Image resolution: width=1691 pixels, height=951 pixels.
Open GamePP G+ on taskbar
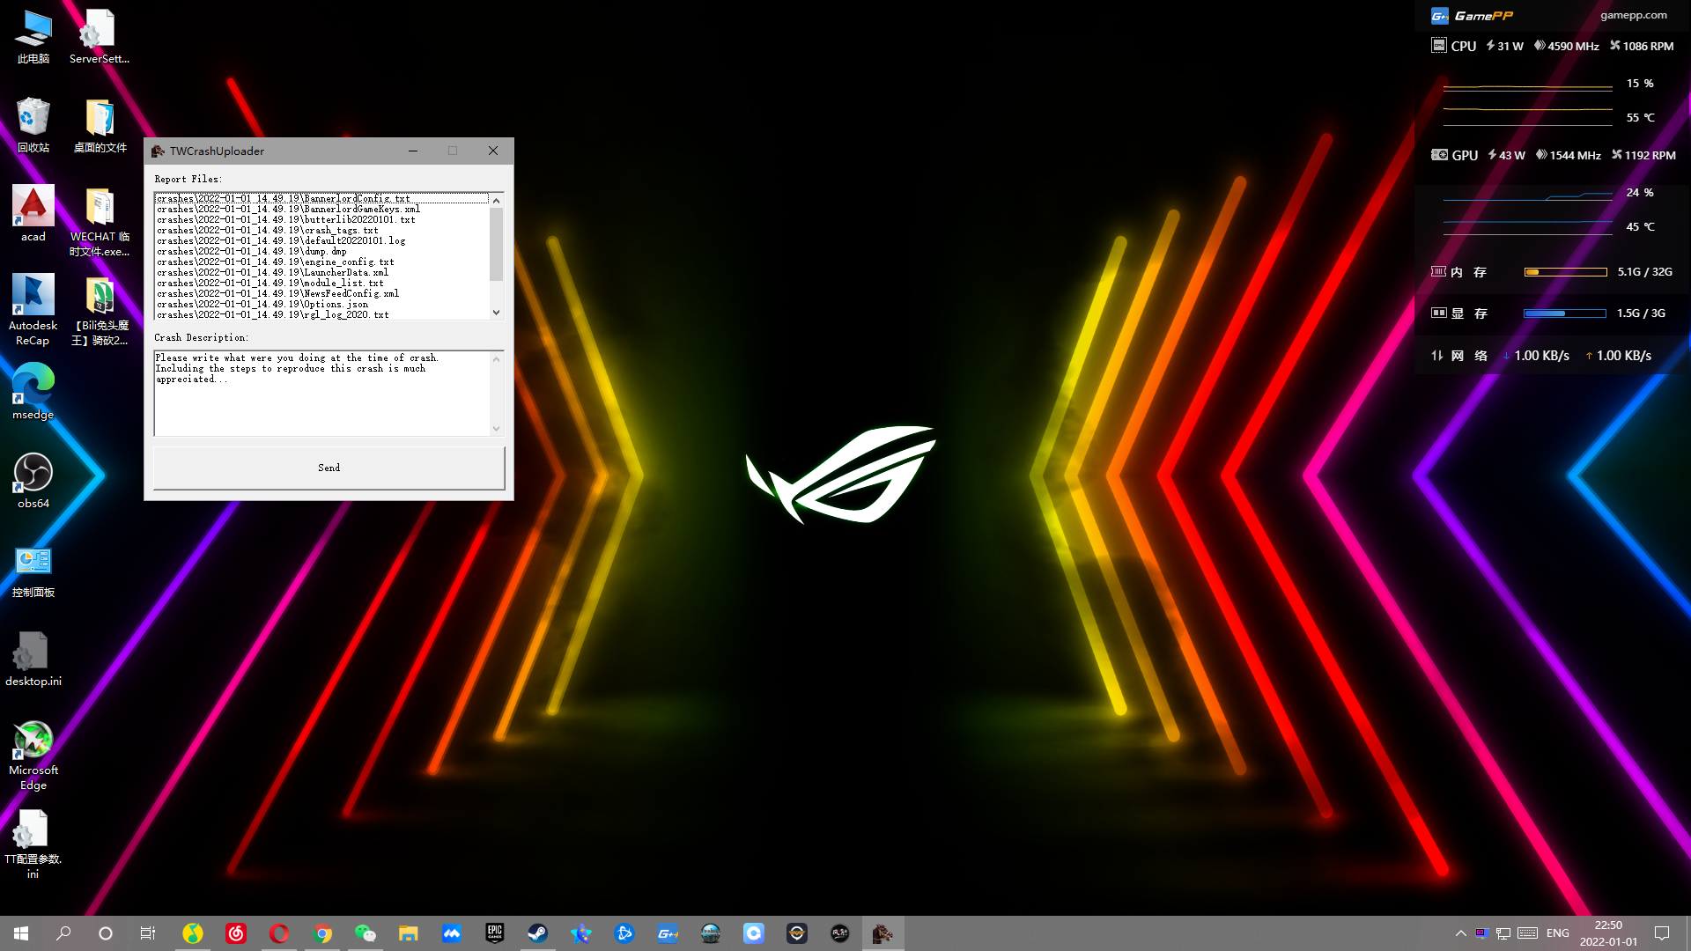(668, 933)
